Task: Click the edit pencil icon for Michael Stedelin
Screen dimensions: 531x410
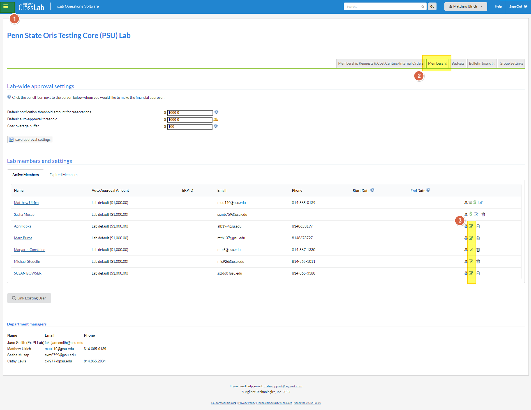Action: [471, 261]
